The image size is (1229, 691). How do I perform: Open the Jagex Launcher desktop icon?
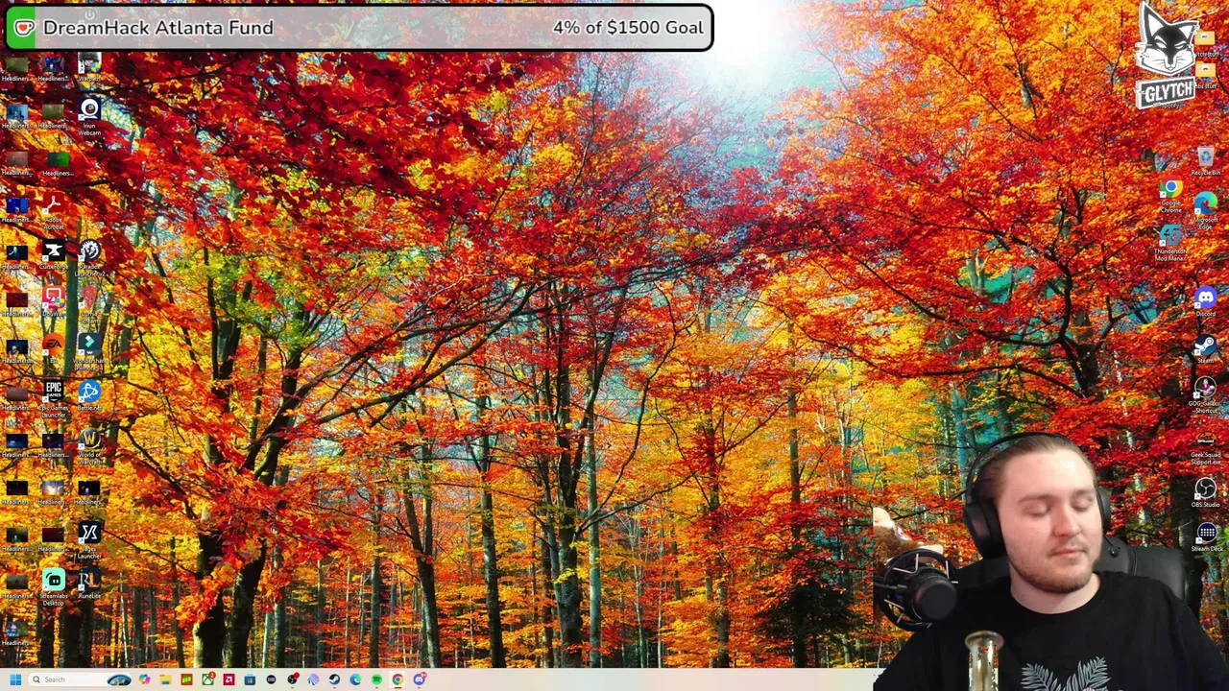pyautogui.click(x=89, y=537)
